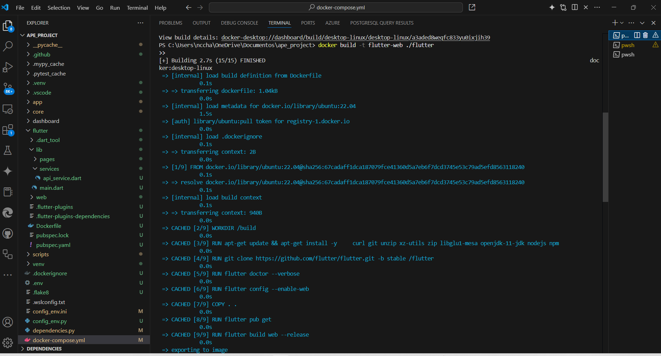Open the Explorer view in activity bar
The image size is (661, 356).
click(x=8, y=25)
